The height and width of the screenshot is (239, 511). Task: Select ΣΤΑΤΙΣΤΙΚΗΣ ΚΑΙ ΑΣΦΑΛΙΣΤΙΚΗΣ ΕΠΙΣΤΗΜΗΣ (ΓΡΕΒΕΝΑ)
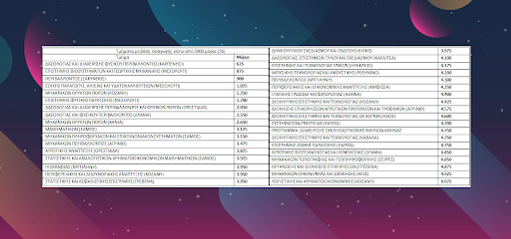point(100,182)
